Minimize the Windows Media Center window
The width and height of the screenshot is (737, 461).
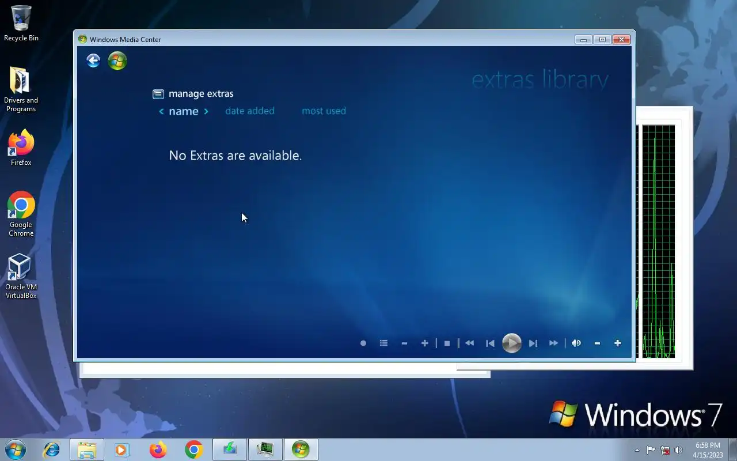(583, 39)
